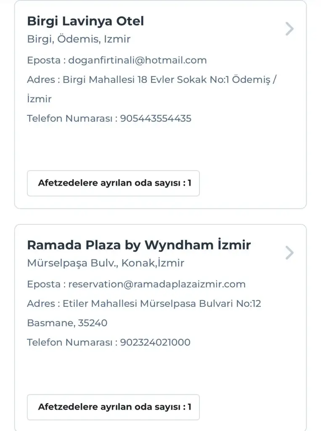Click 'Telefon Numarası' label in Birgi Lavinya card

click(69, 118)
